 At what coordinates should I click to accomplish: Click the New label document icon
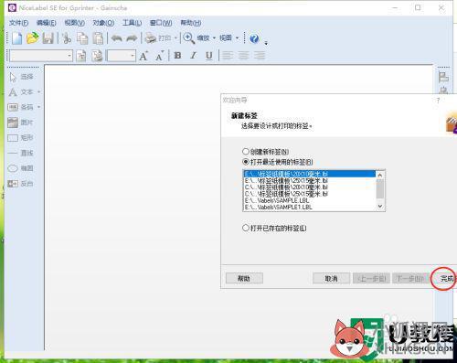17,38
